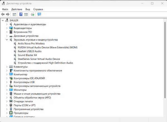Click the Forward arrow toolbar icon
Image resolution: width=167 pixels, height=122 pixels.
point(8,14)
